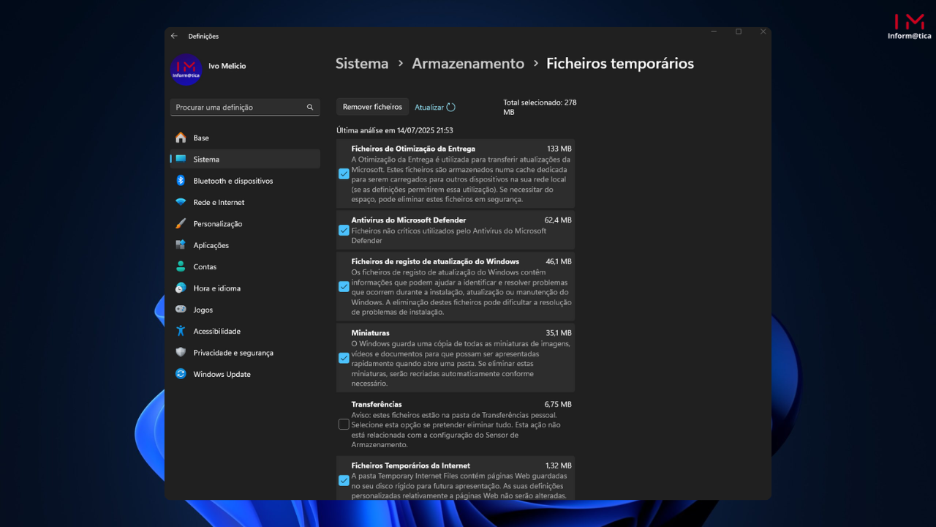This screenshot has height=527, width=936.
Task: Open the Privacidade e segurança shield icon
Action: pyautogui.click(x=181, y=353)
